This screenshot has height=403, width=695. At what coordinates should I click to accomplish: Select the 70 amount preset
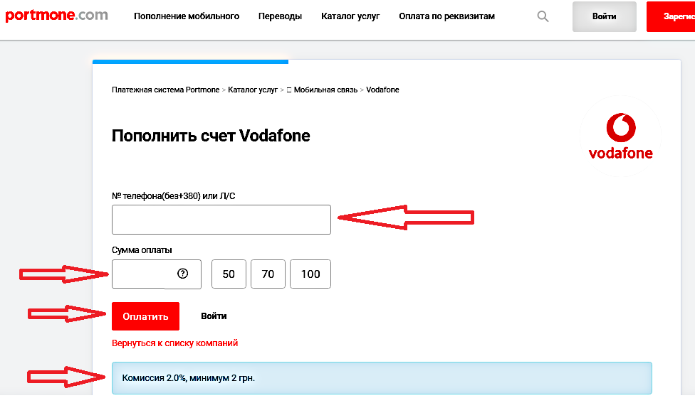(x=268, y=274)
